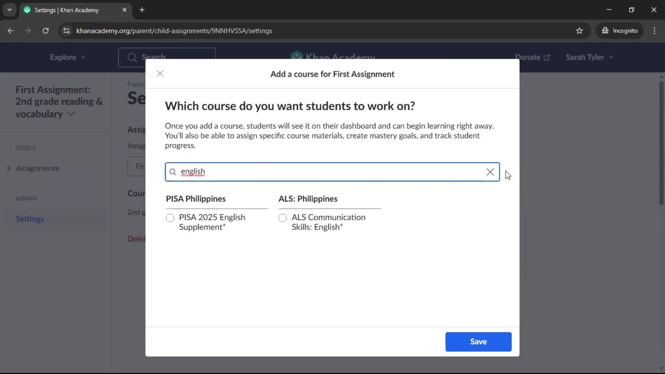Click the page vertical scrollbar
This screenshot has height=374, width=665.
coord(661,143)
